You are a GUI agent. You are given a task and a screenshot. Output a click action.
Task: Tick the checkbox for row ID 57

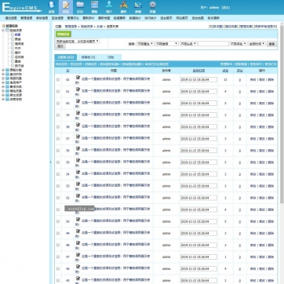(x=58, y=139)
